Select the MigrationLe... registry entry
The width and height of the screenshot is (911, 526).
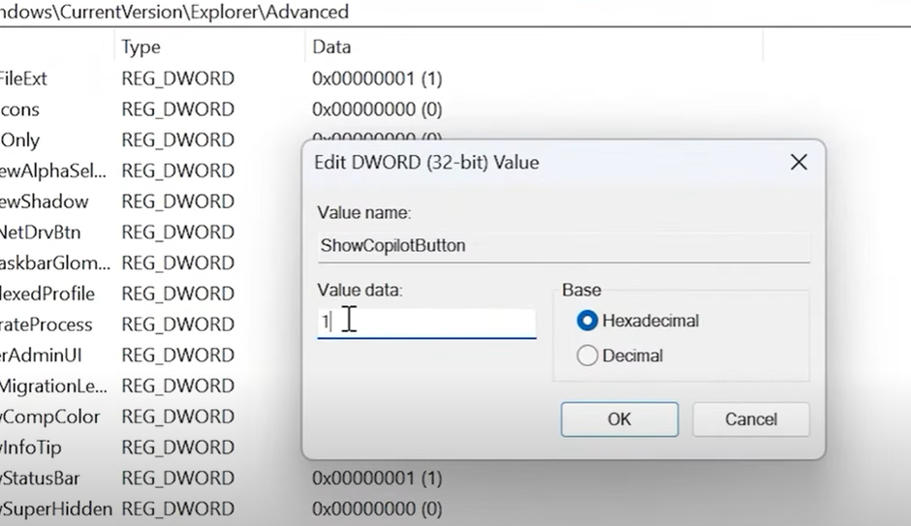[53, 387]
